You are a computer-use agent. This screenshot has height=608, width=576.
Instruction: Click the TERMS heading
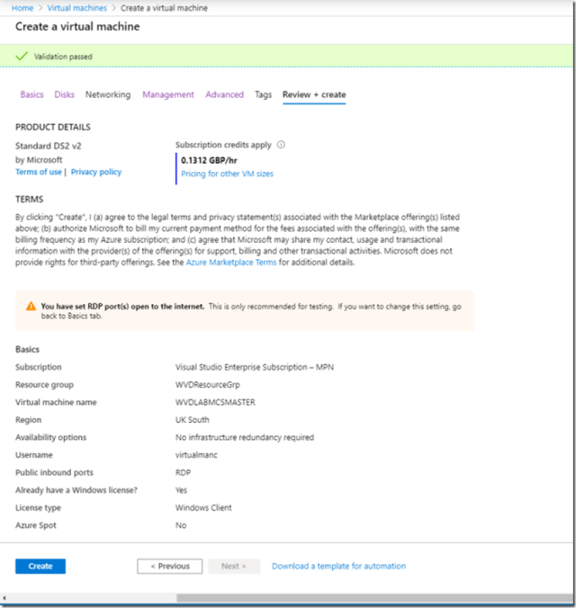(x=30, y=200)
